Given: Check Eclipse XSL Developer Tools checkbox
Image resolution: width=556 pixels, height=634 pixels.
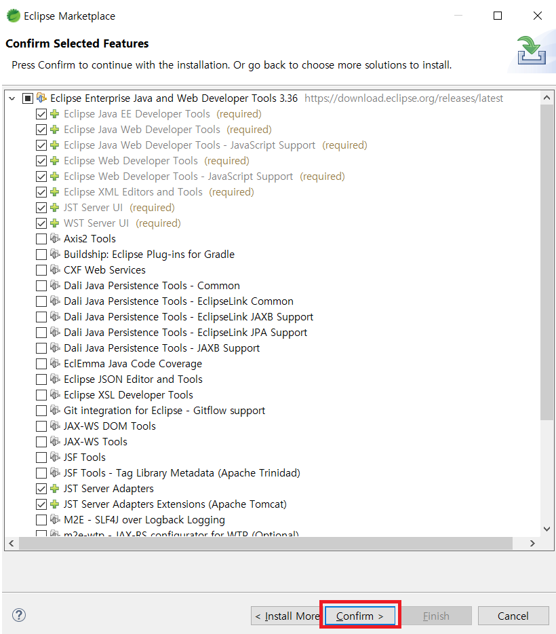Looking at the screenshot, I should 41,395.
